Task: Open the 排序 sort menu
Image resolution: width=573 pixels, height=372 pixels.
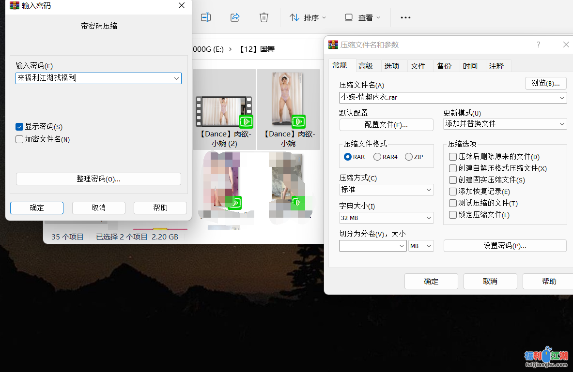Action: [x=307, y=17]
